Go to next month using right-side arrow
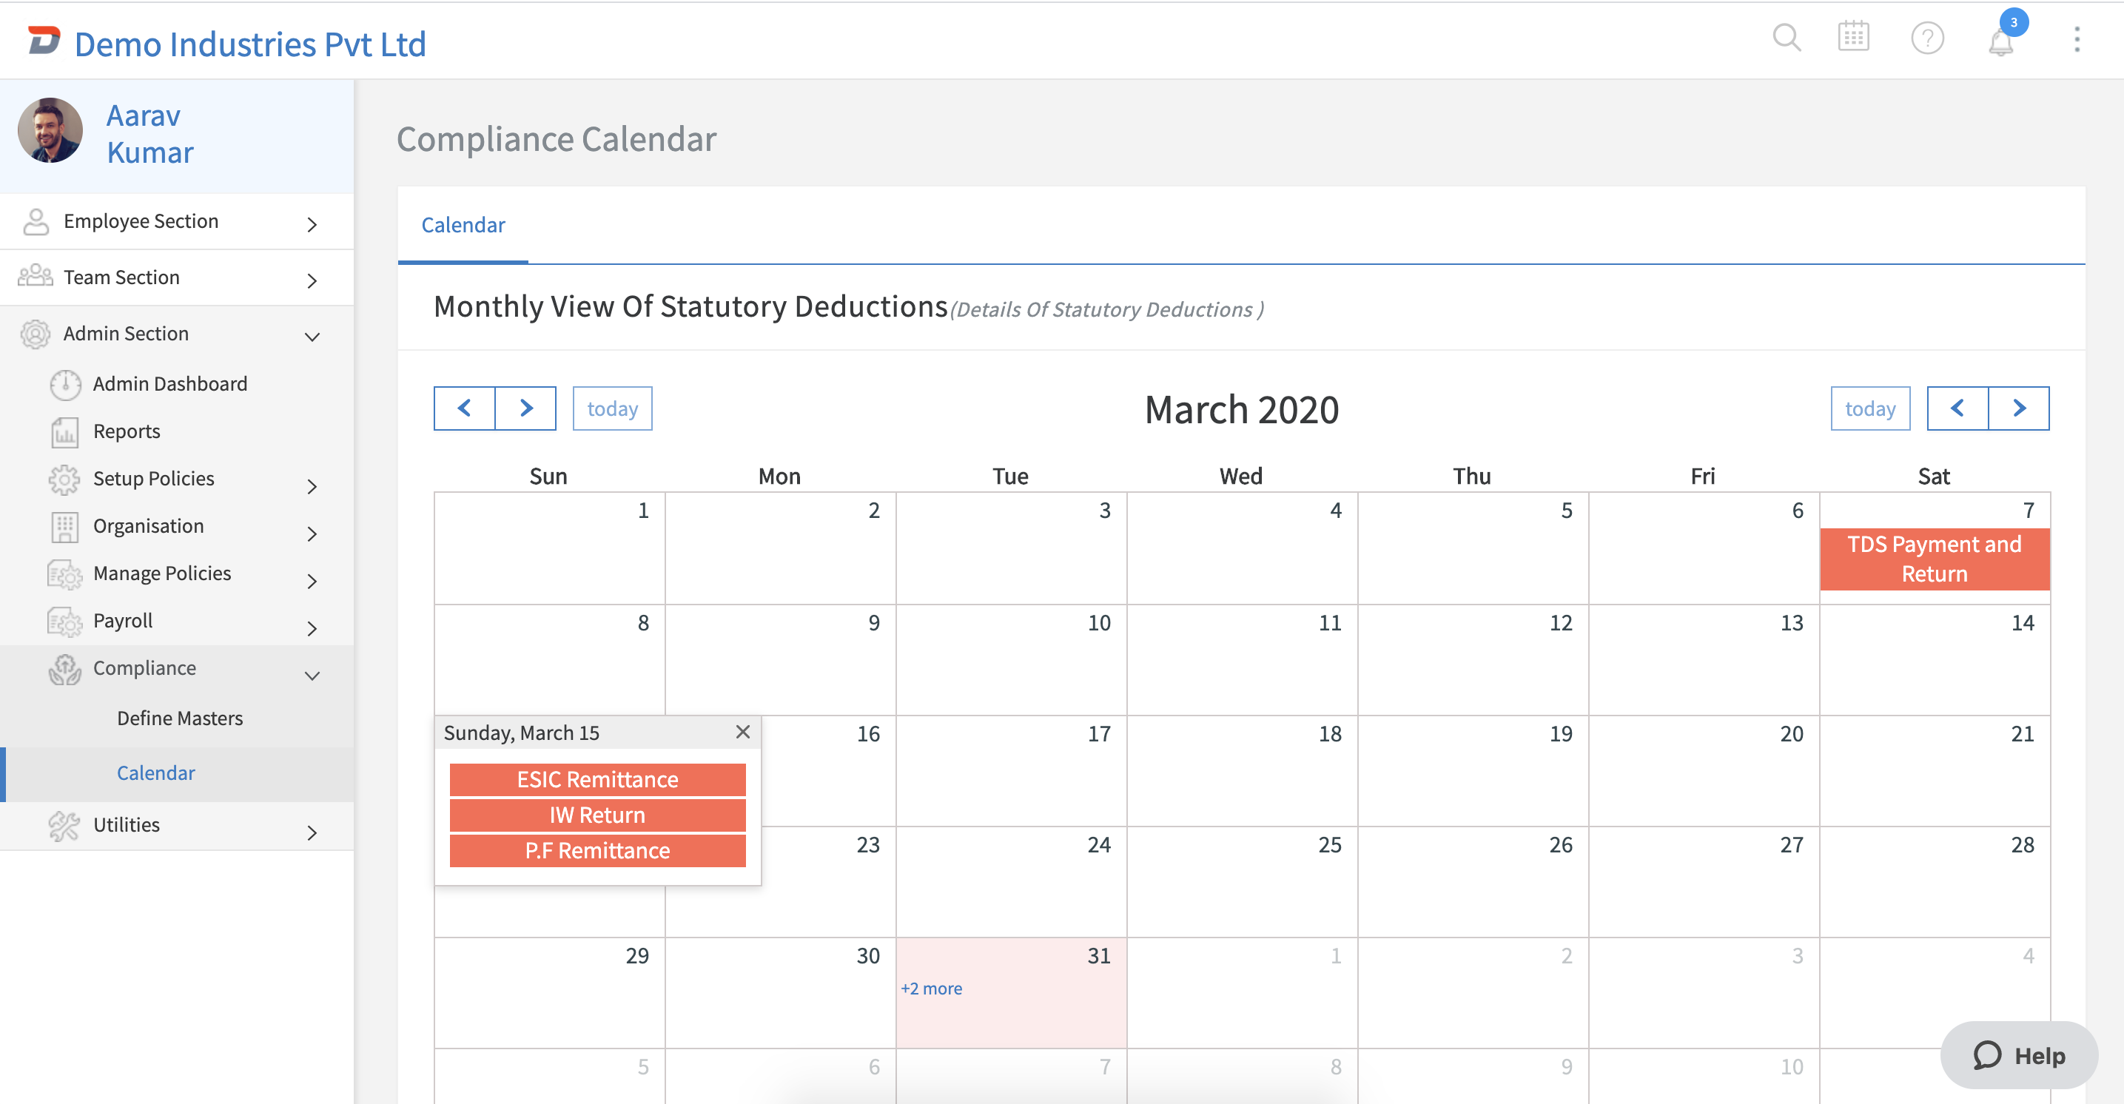The height and width of the screenshot is (1104, 2124). tap(2018, 409)
